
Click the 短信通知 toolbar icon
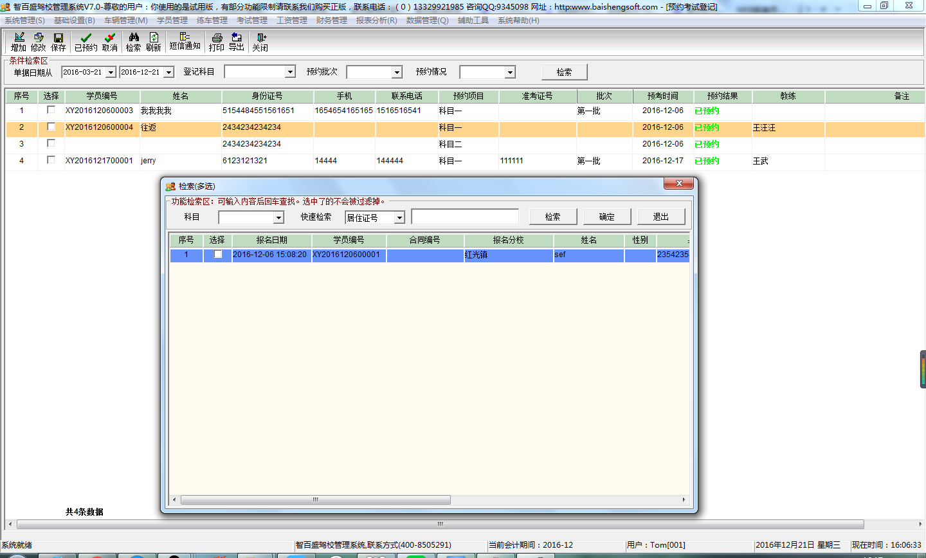(x=185, y=42)
